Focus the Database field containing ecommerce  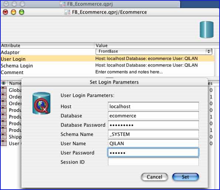point(153,116)
